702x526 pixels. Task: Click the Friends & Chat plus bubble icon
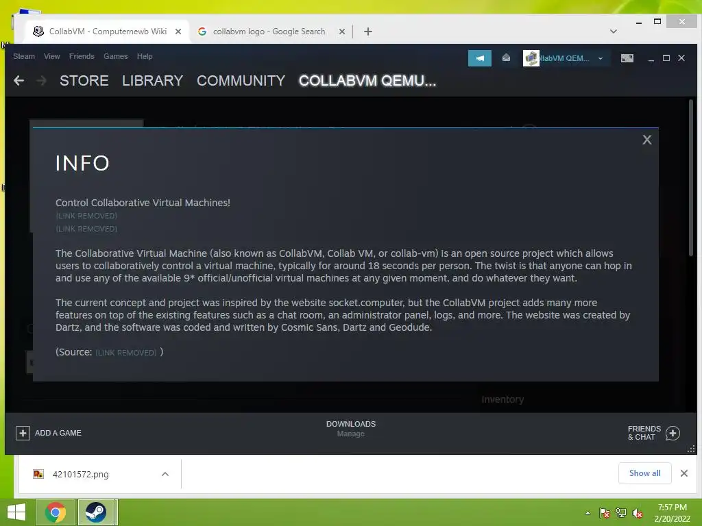coord(673,433)
